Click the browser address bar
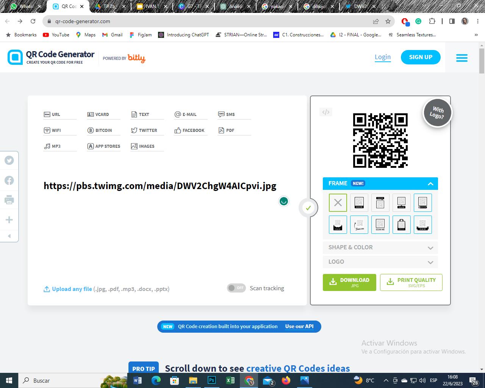The image size is (485, 388). [x=212, y=21]
